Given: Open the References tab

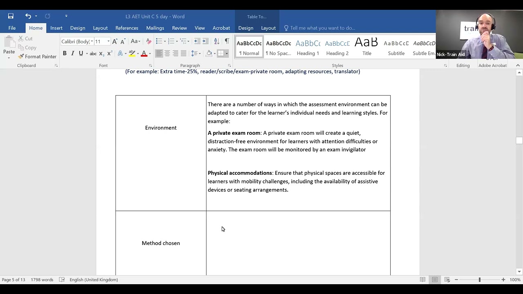Looking at the screenshot, I should click(127, 28).
